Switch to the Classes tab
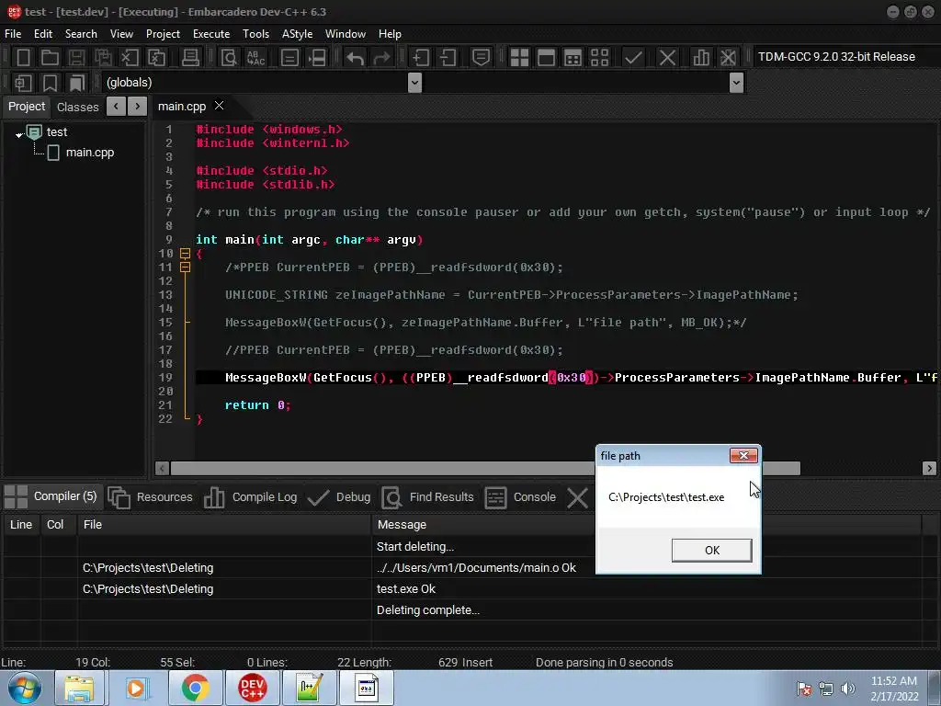 click(77, 107)
